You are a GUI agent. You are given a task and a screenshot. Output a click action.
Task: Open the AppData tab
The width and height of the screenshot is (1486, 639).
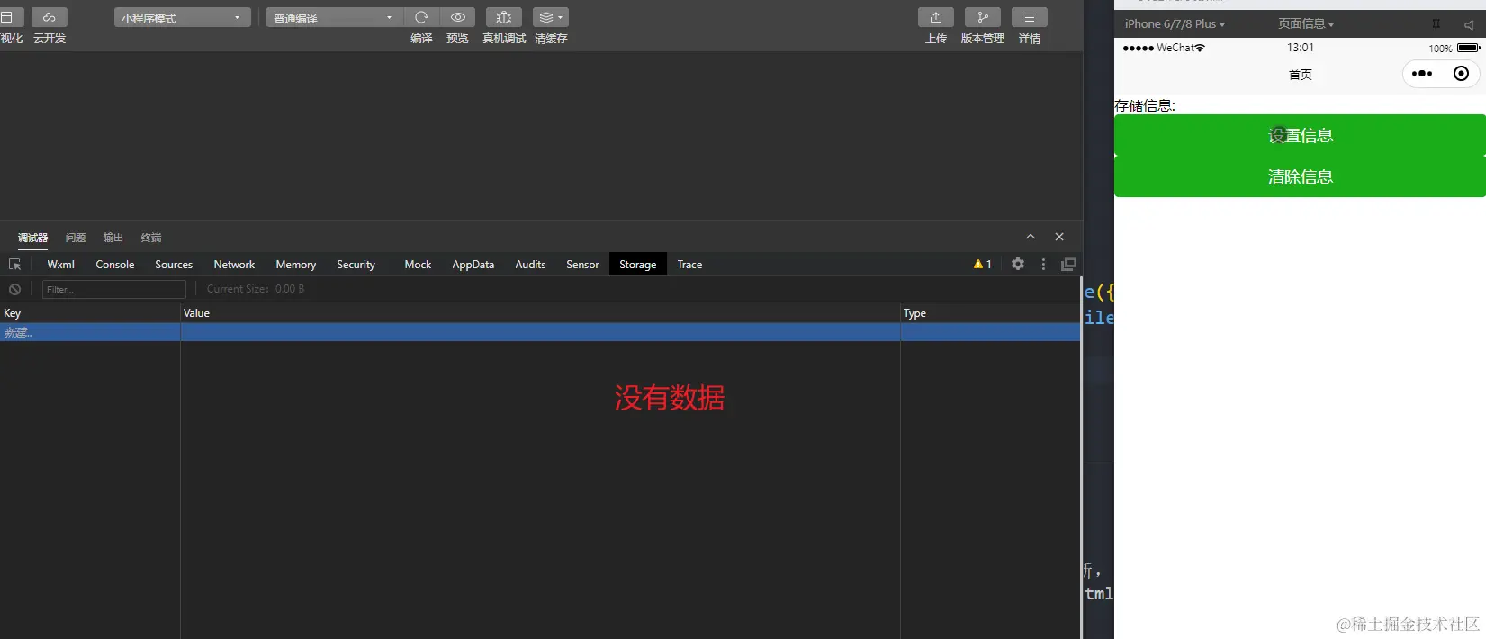click(x=473, y=265)
